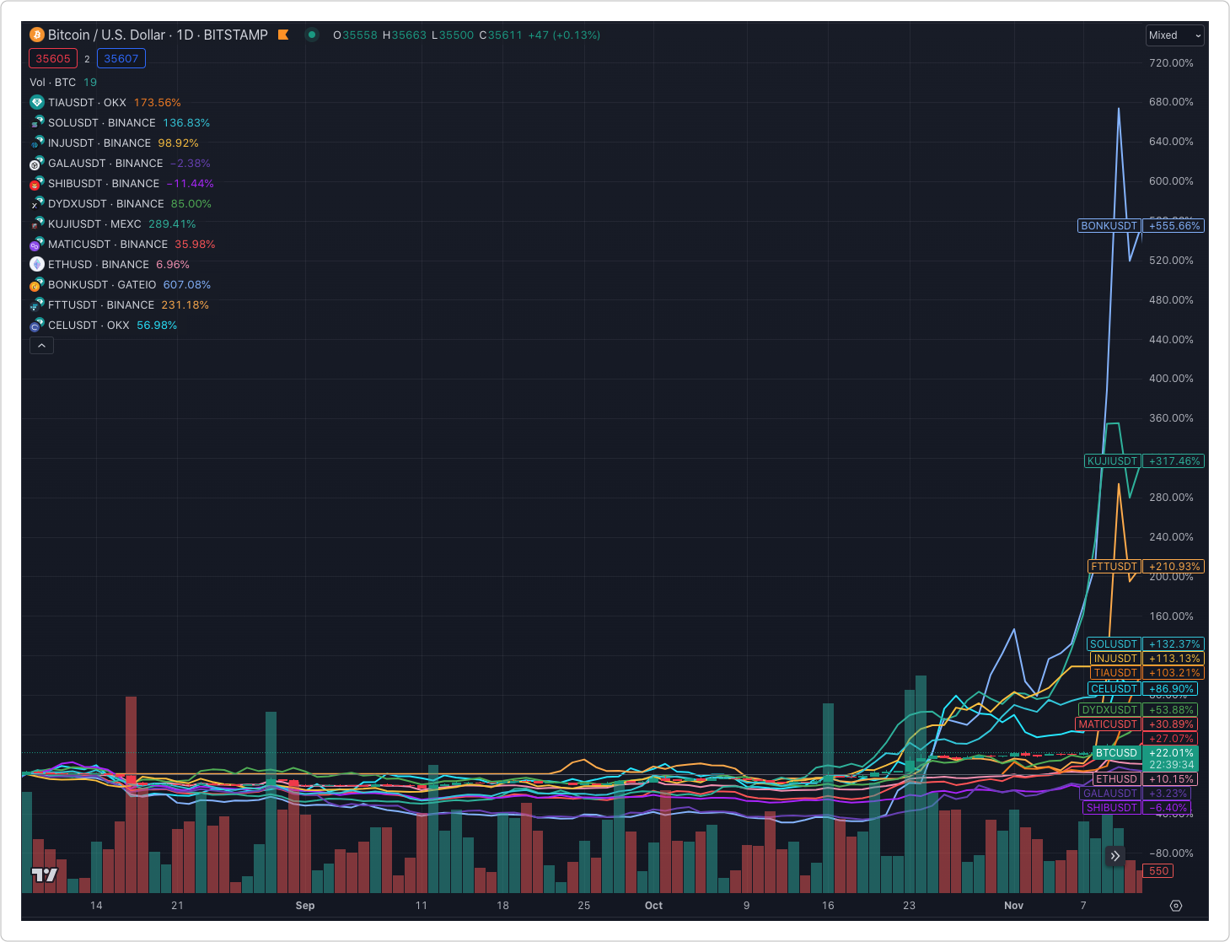Click the BONKUSDT coin icon in legend
Image resolution: width=1230 pixels, height=942 pixels.
coord(37,284)
